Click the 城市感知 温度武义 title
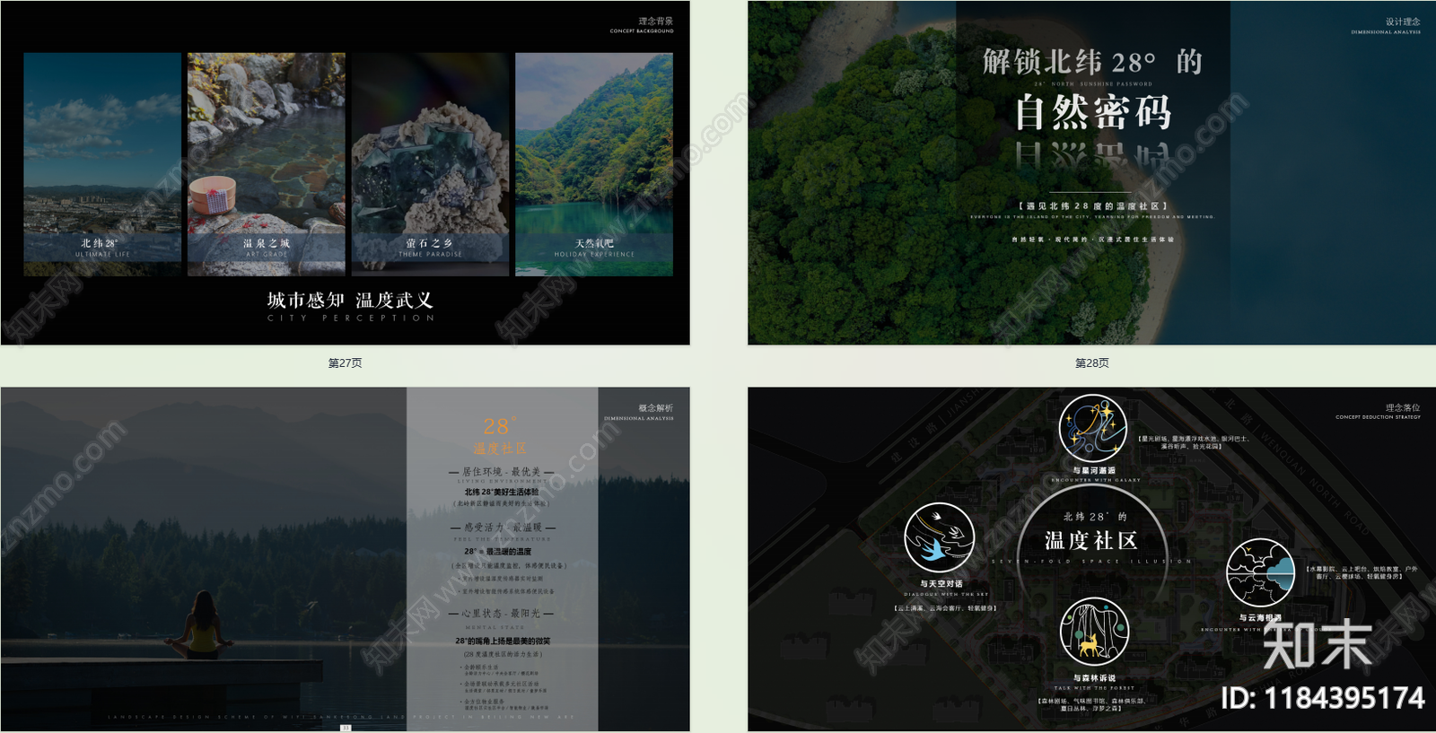Viewport: 1436px width, 733px height. [350, 301]
